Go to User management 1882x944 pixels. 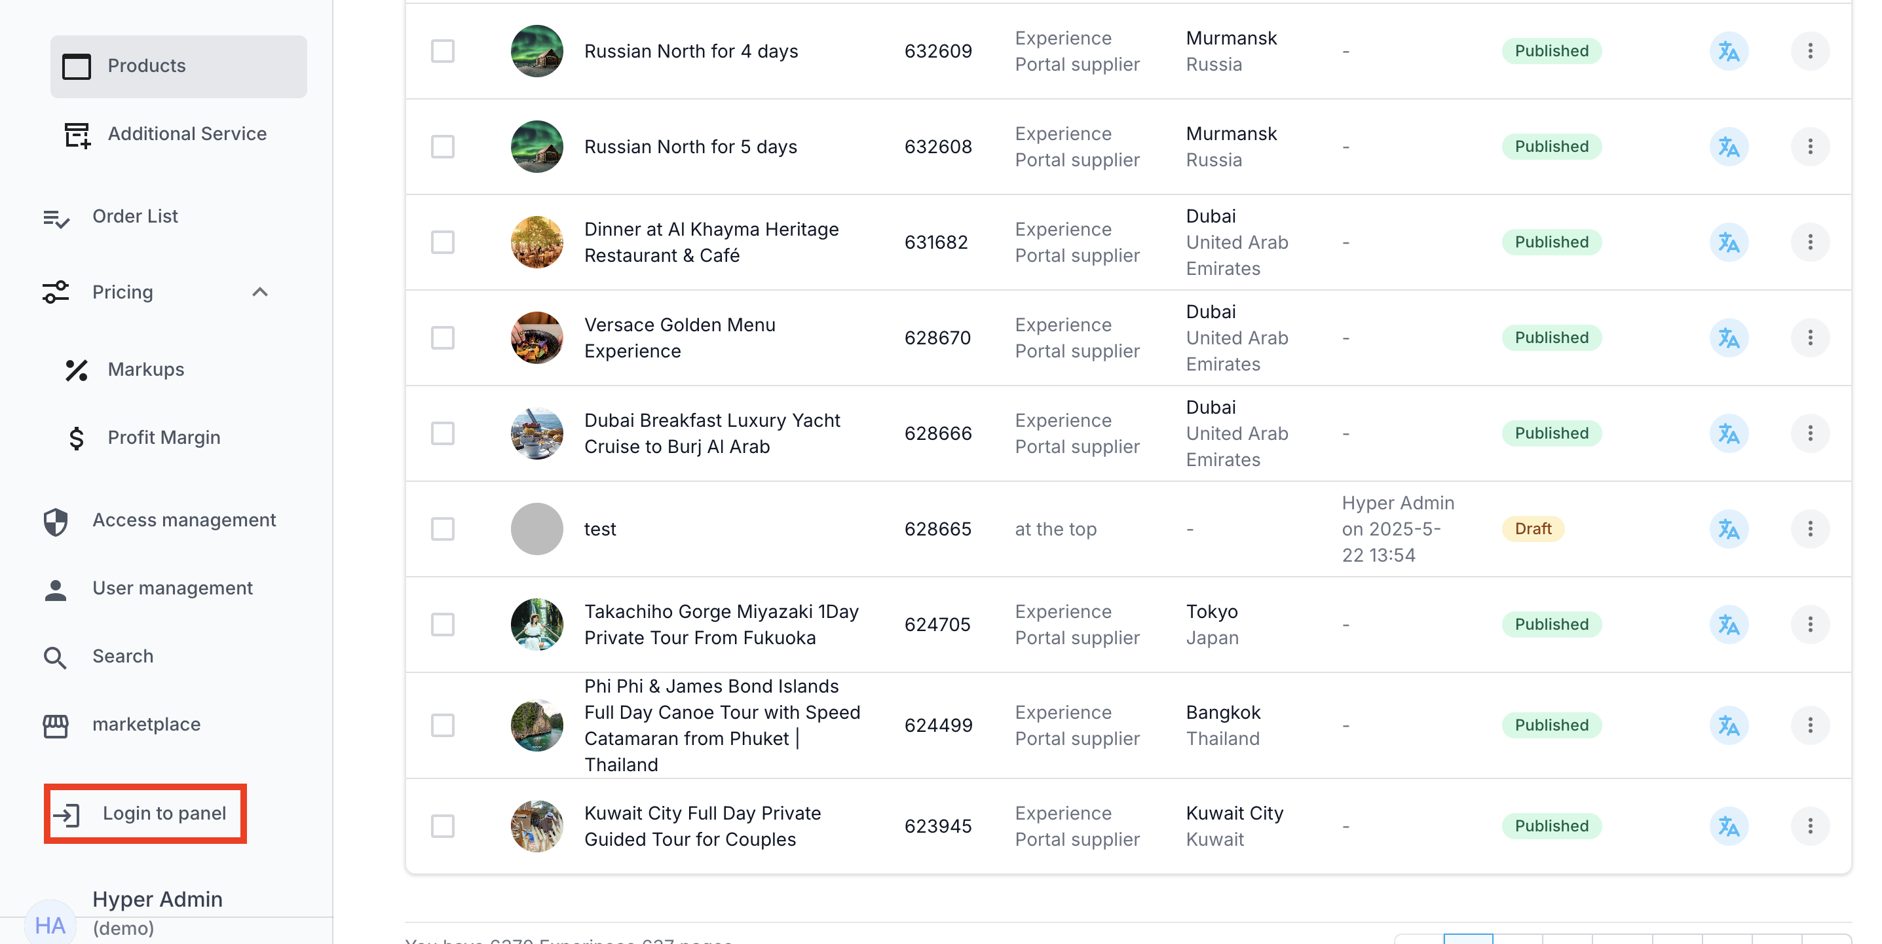[x=172, y=588]
